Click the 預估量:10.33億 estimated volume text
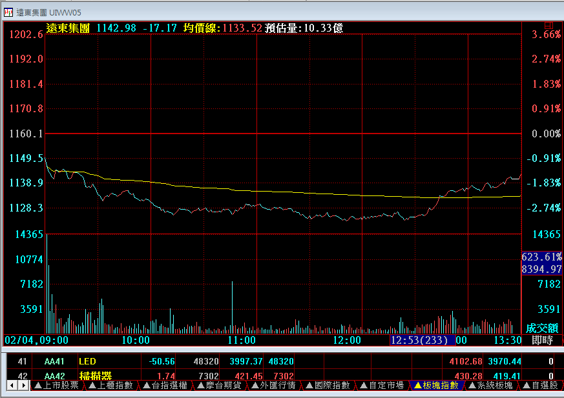 [304, 28]
